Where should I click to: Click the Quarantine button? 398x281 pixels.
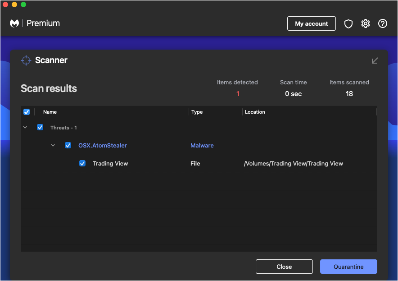tap(348, 267)
